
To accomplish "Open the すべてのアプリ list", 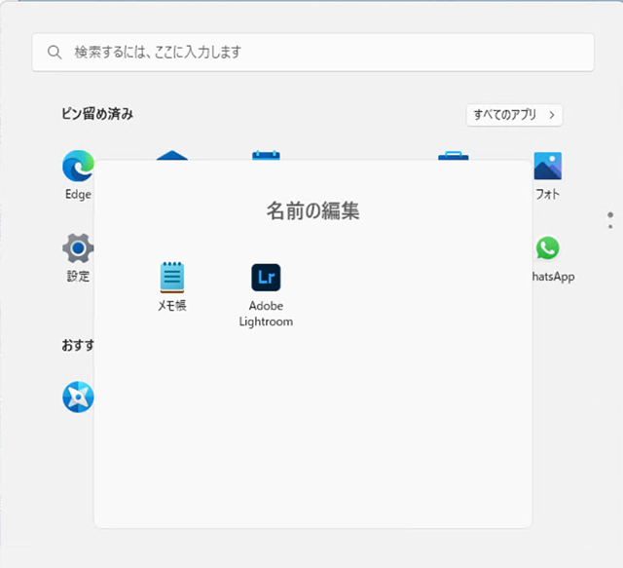I will 505,115.
